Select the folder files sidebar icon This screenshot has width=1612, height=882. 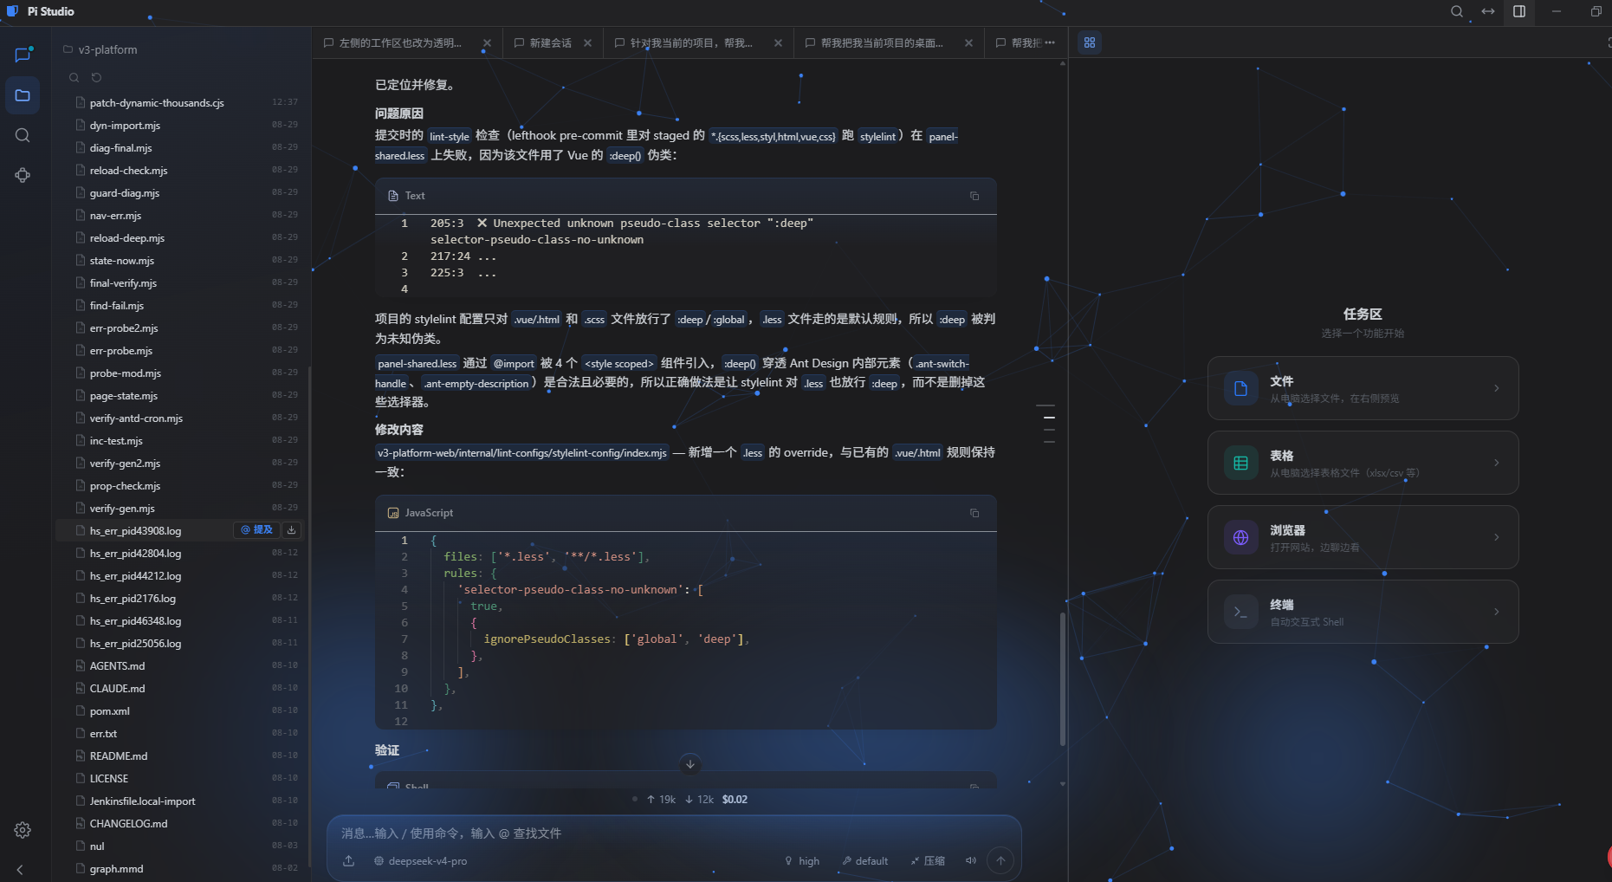pos(23,95)
